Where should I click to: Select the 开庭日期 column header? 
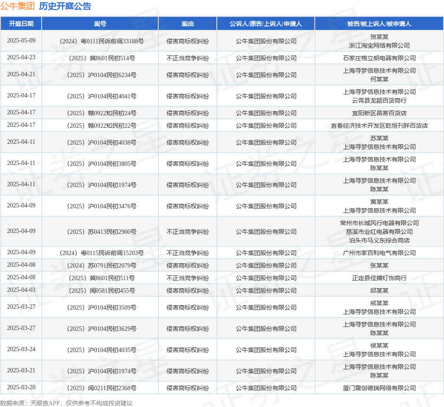(x=21, y=24)
